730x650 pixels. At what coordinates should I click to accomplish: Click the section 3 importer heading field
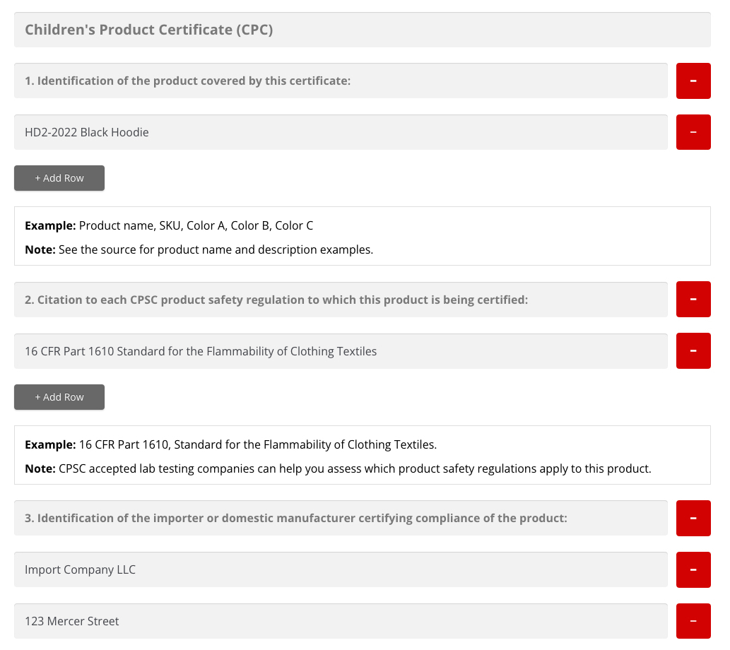(x=341, y=518)
